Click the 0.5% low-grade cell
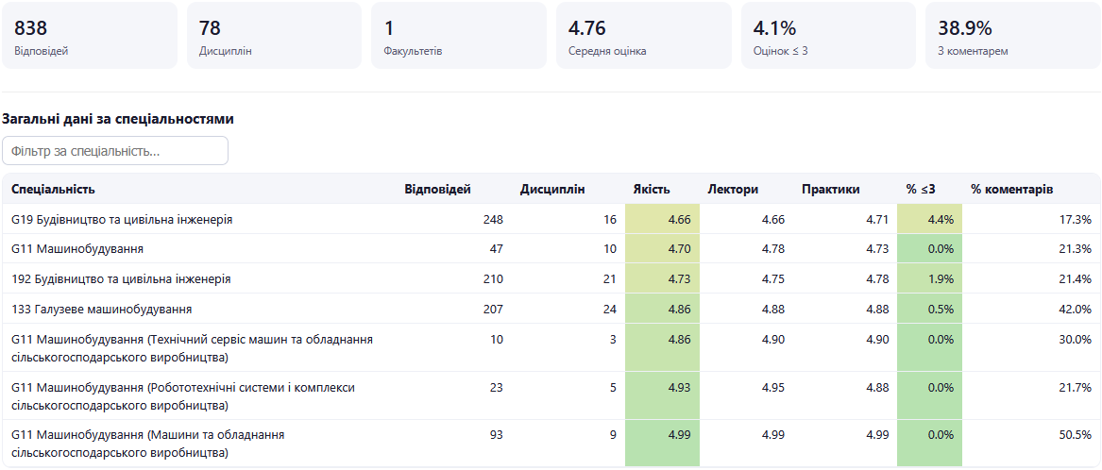Screen dimensions: 1102x470 click(x=929, y=310)
